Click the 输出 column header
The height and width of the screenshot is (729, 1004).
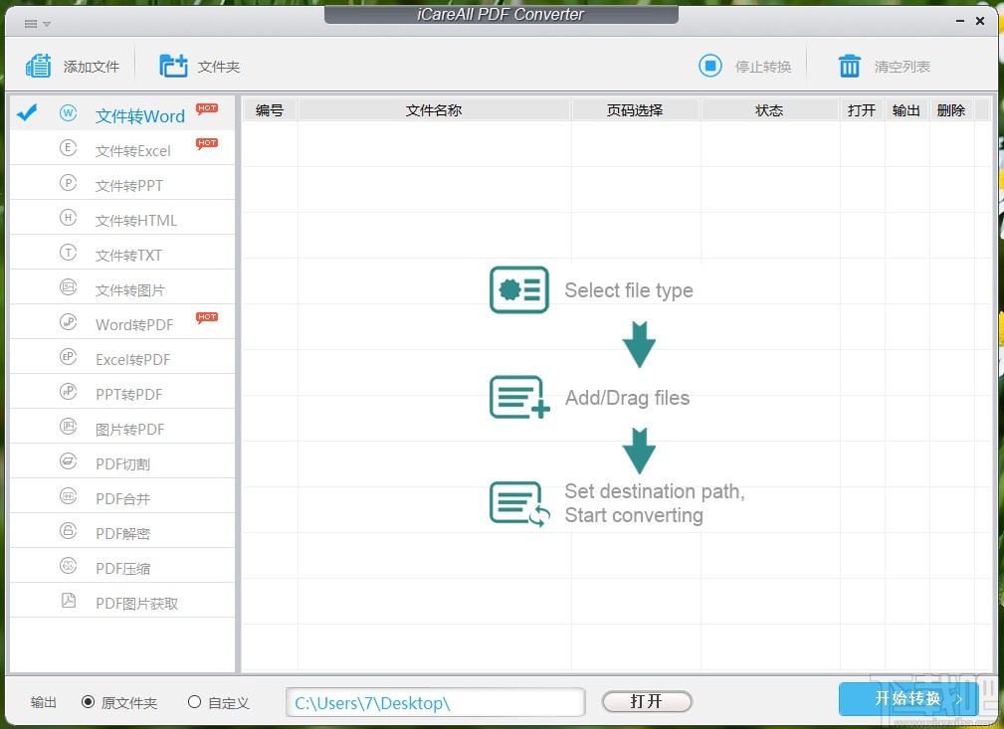[x=906, y=110]
